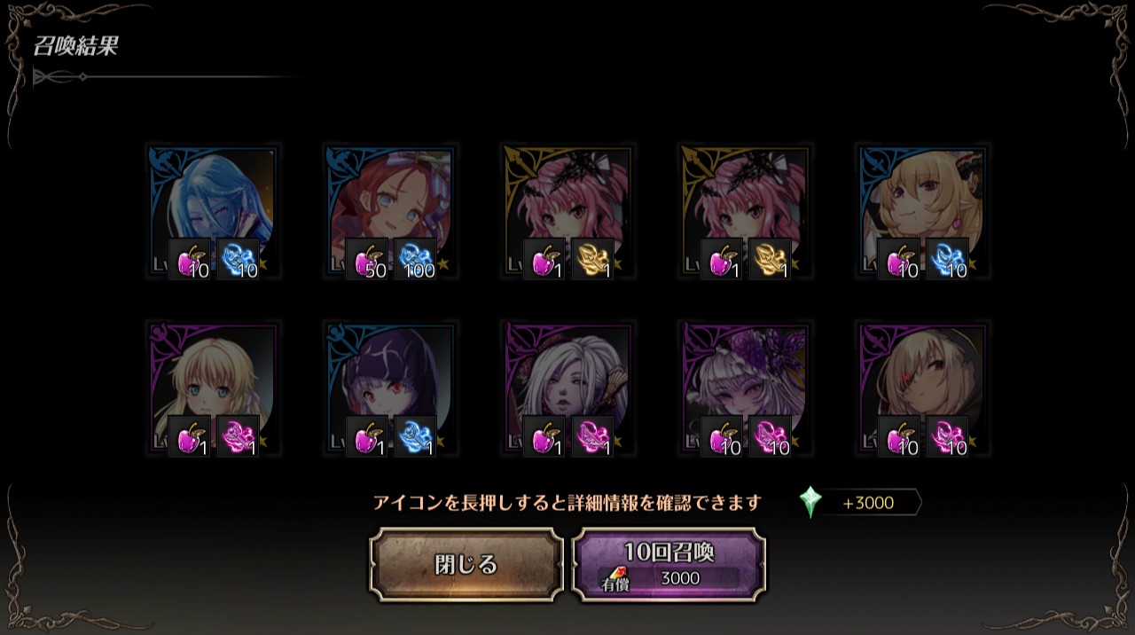This screenshot has width=1135, height=635.
Task: Click apple icon on the blue-haired card
Action: 190,260
